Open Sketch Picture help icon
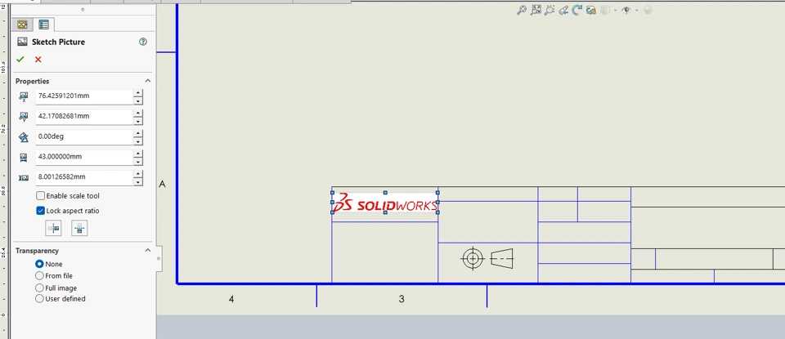 pos(143,42)
